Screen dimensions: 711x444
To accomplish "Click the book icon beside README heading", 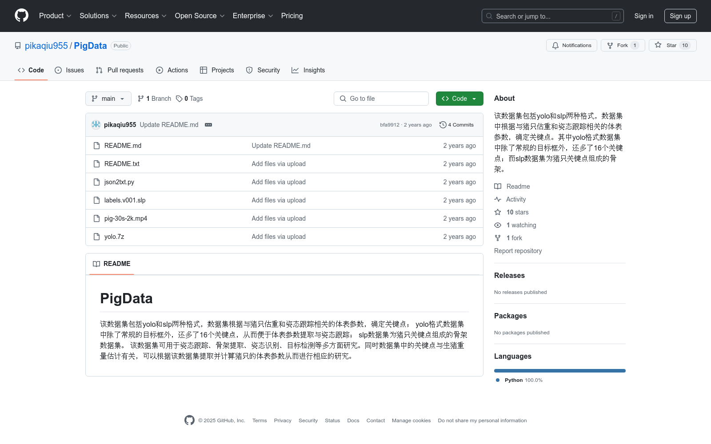I will pos(96,264).
